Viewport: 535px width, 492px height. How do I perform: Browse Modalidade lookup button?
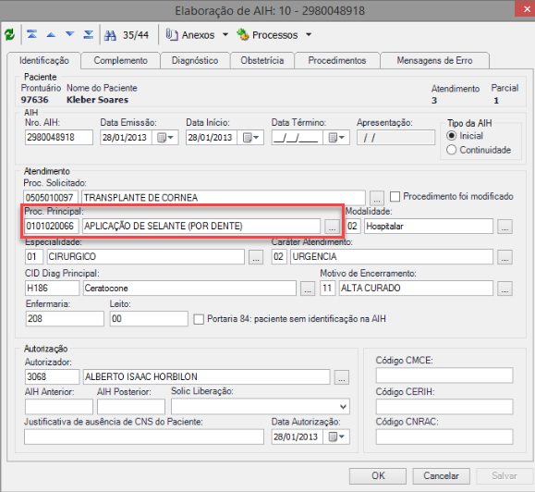[x=505, y=227]
